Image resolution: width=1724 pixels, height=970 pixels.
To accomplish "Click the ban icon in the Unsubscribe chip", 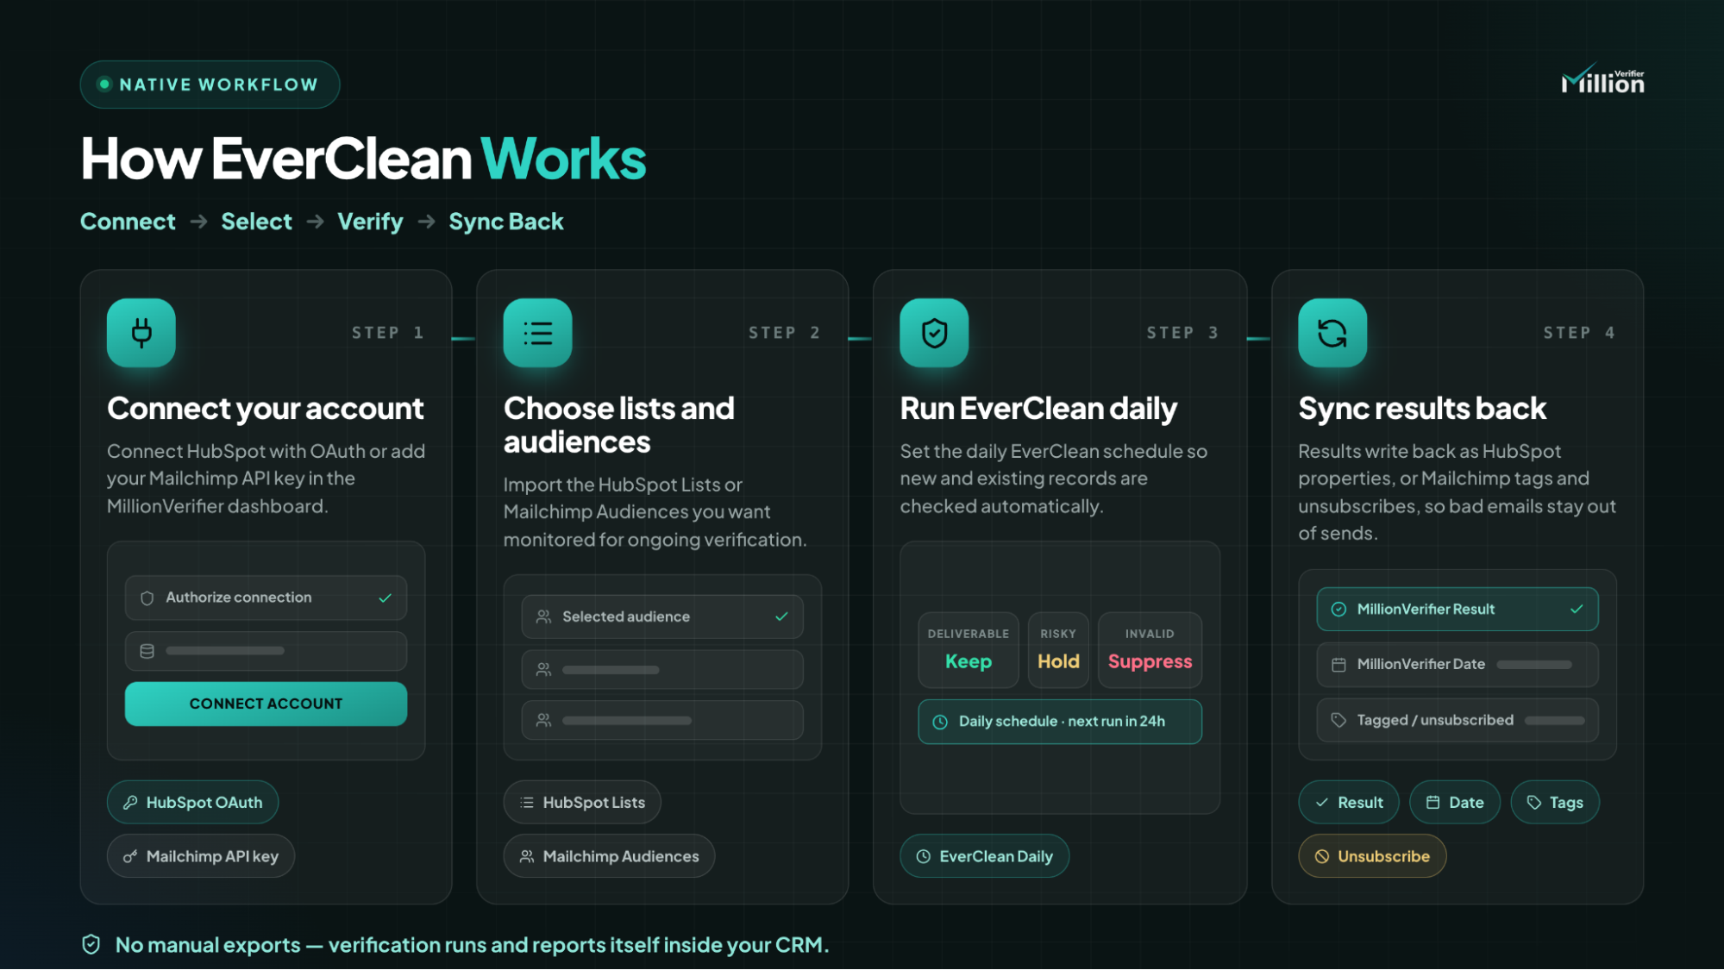I will click(1322, 856).
